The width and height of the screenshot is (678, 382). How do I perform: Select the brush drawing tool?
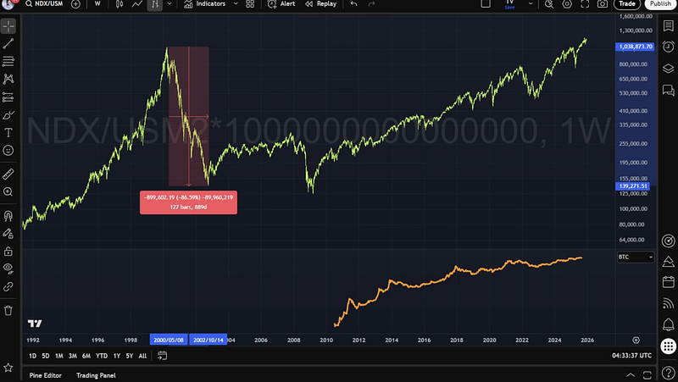click(x=8, y=115)
